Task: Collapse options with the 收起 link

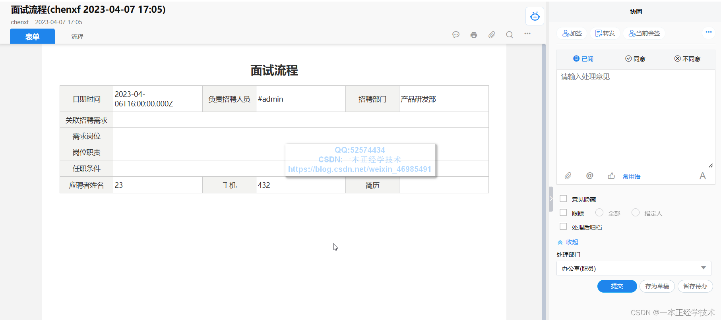Action: point(568,242)
